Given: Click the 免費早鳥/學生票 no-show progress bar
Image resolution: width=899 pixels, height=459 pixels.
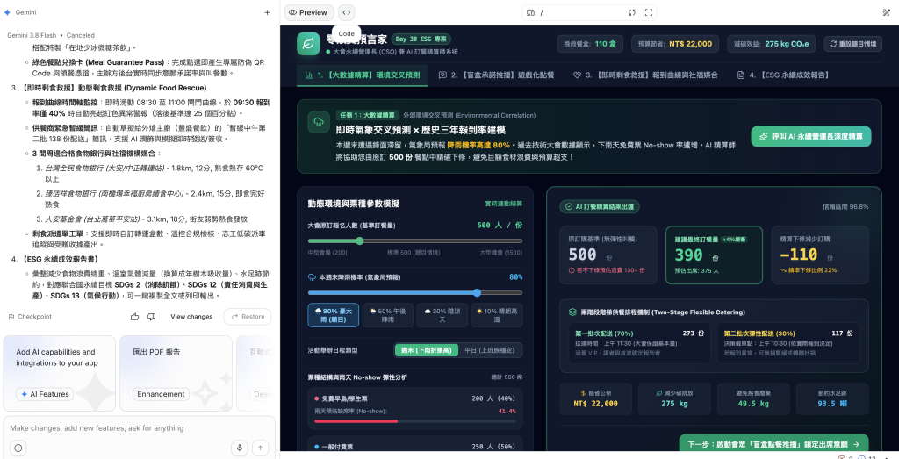Looking at the screenshot, I should 415,421.
